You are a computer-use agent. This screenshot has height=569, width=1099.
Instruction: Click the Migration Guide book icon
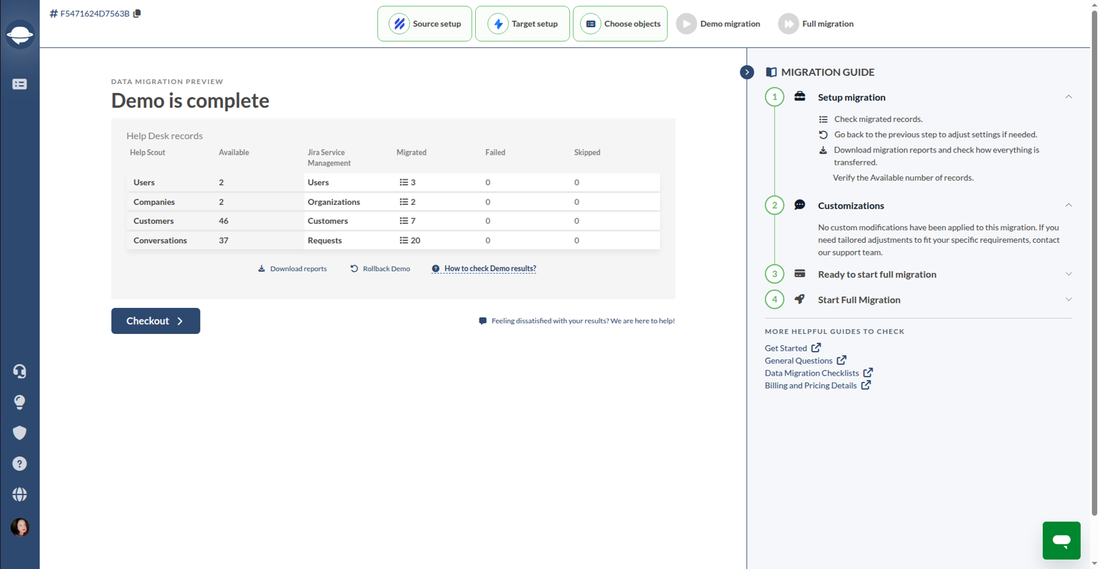pos(771,72)
